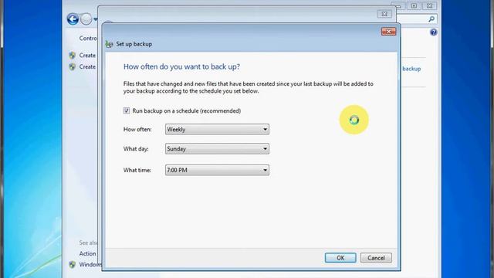Close the Set up backup dialog
The width and height of the screenshot is (494, 278).
tap(388, 32)
